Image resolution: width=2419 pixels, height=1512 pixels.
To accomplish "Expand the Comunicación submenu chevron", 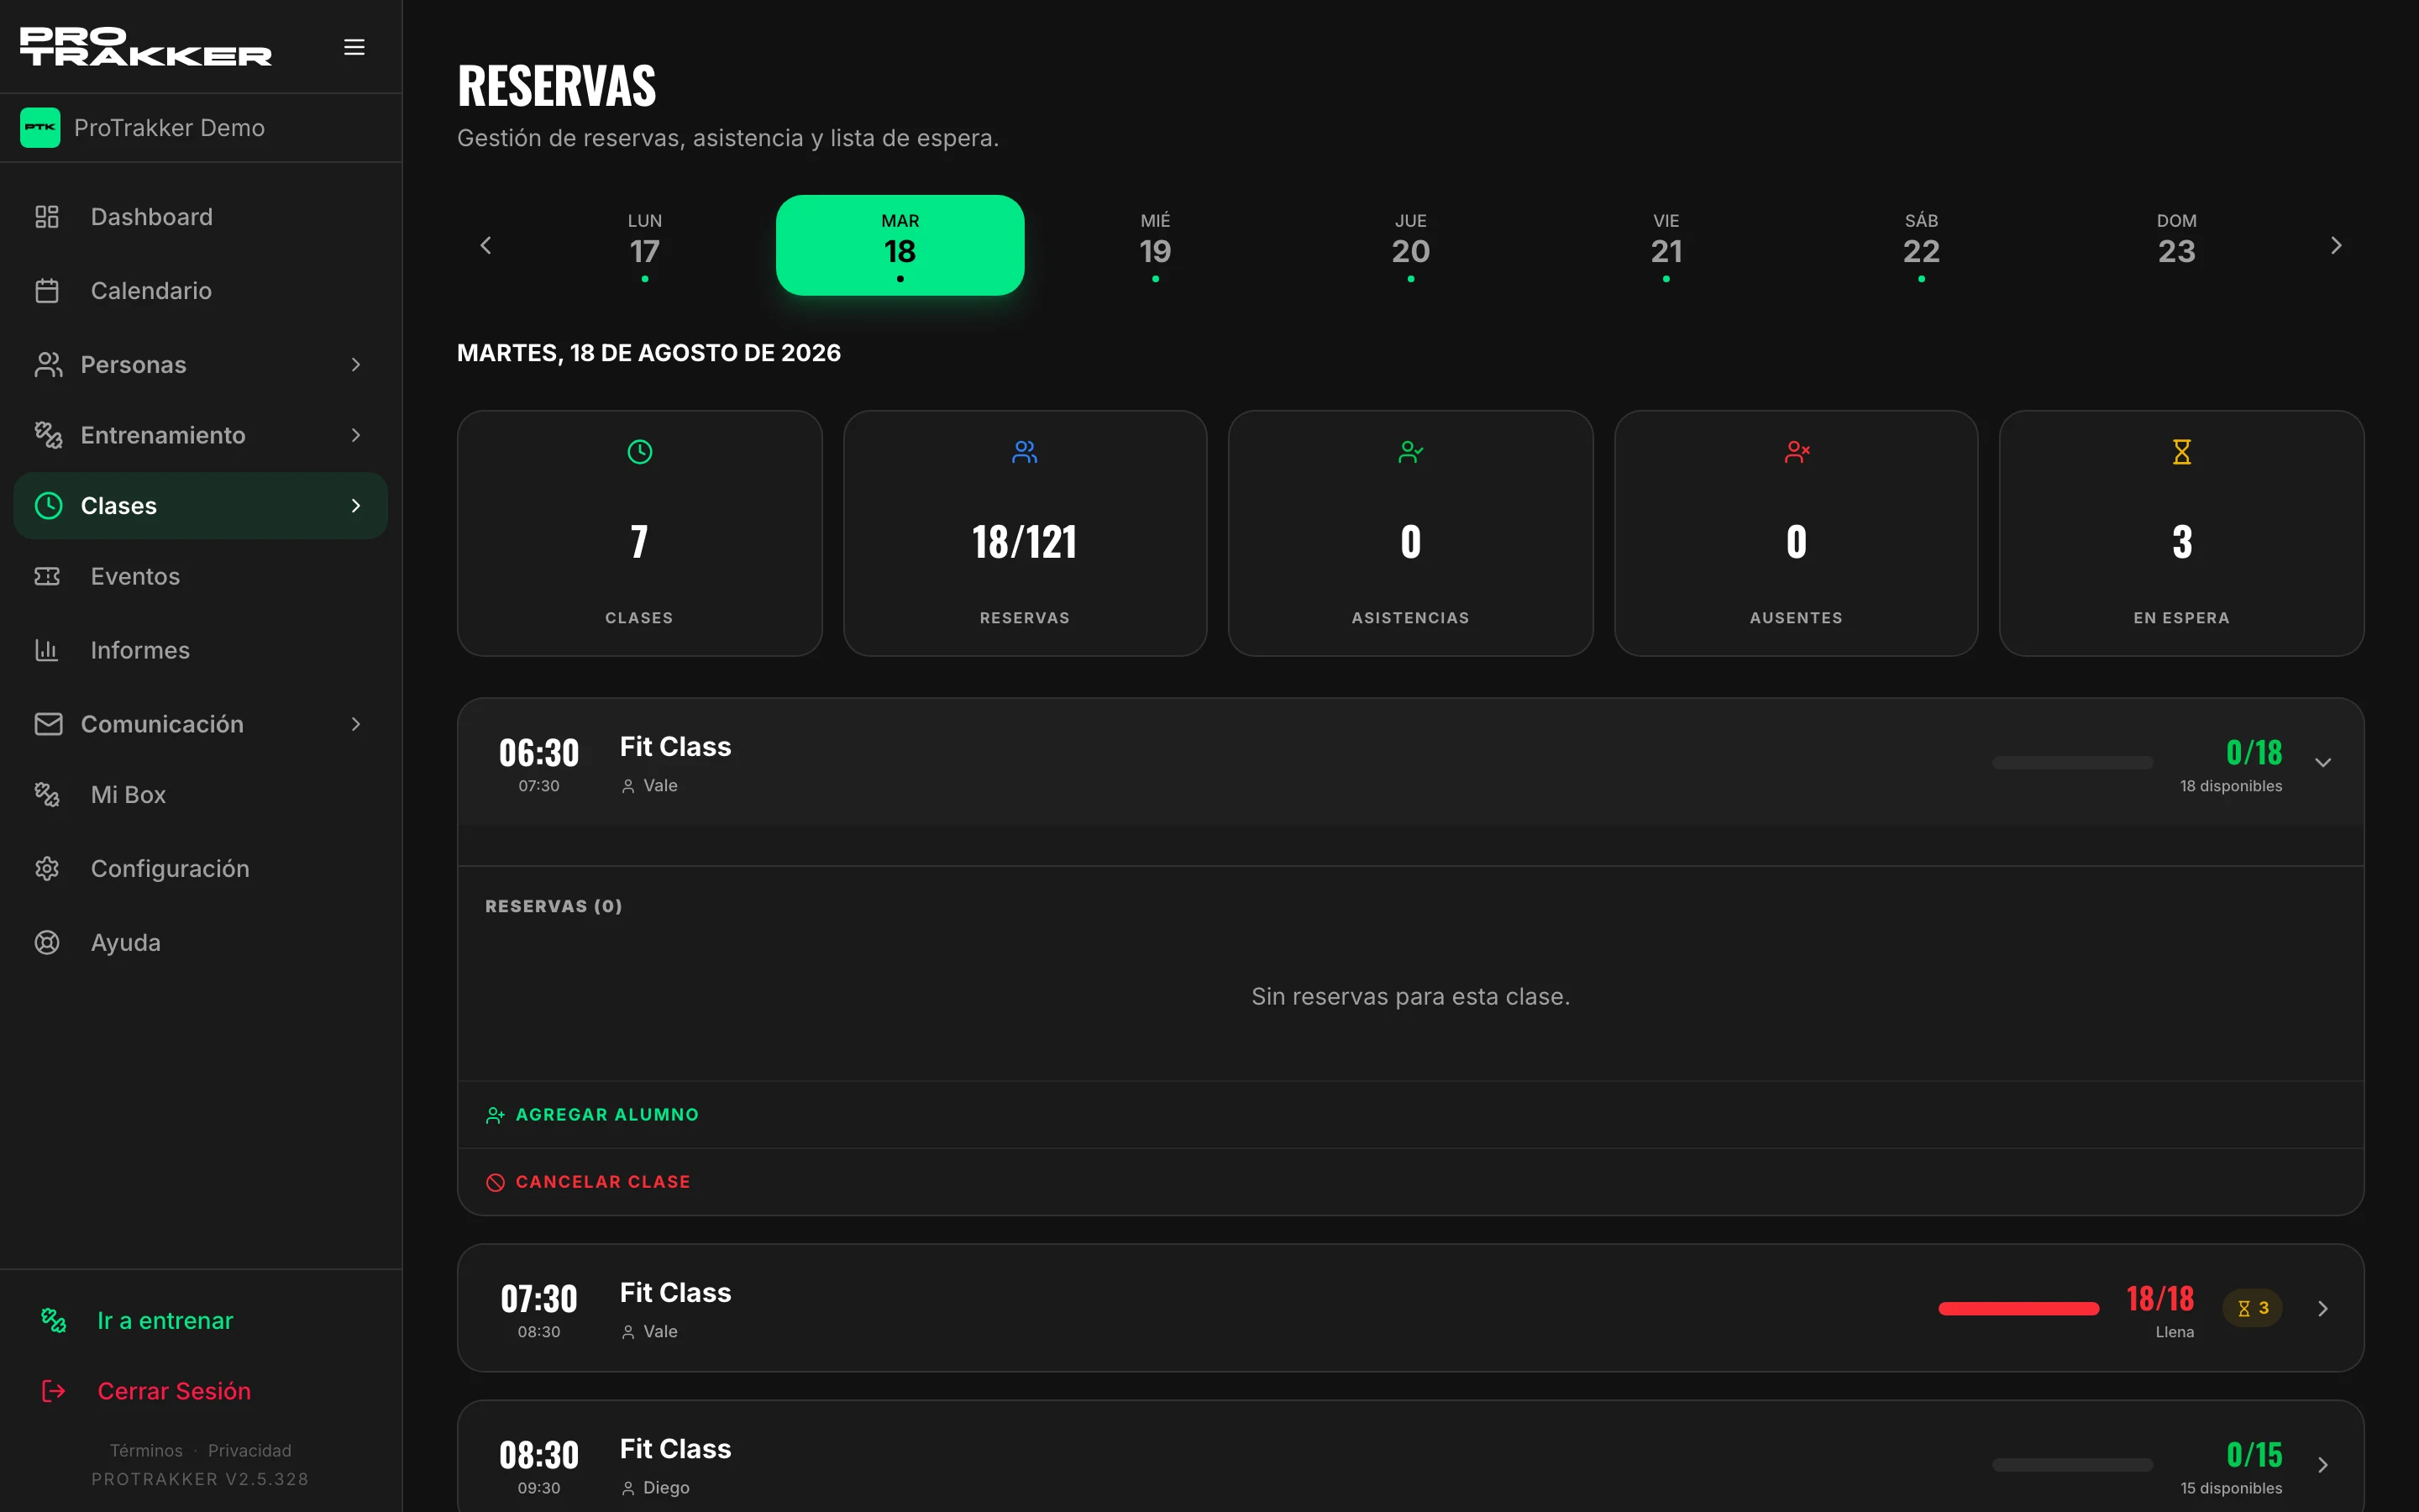I will [356, 724].
